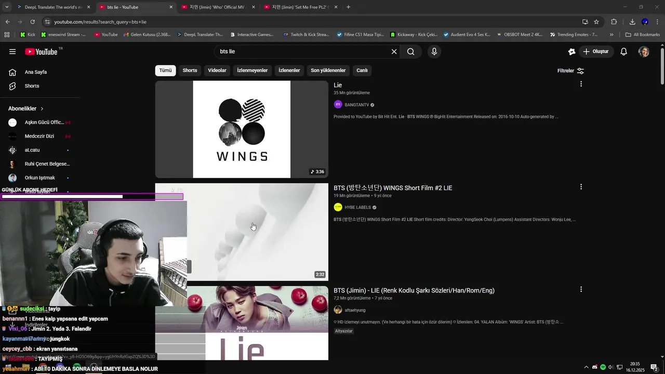Open the Trending Emotes bookmark
Image resolution: width=665 pixels, height=374 pixels.
pyautogui.click(x=574, y=35)
